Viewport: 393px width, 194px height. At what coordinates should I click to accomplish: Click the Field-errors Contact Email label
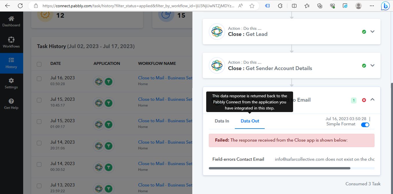click(x=238, y=159)
